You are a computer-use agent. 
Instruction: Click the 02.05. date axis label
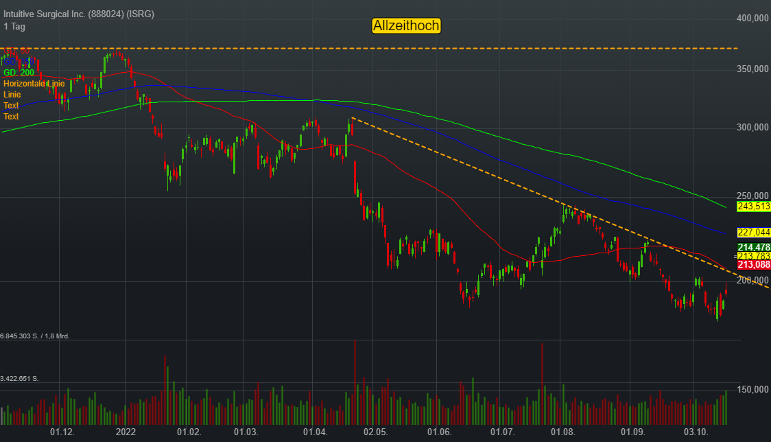point(376,432)
